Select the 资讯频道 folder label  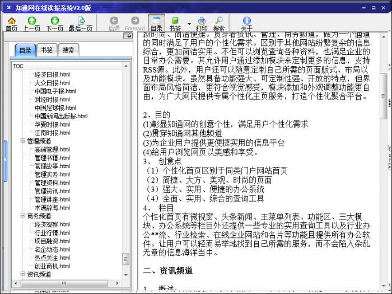(x=39, y=274)
